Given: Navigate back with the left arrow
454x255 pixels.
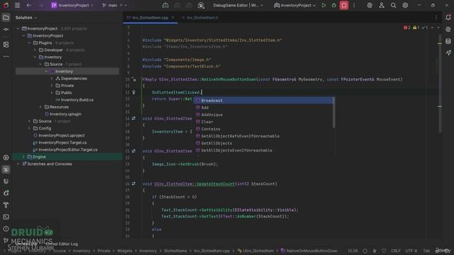Looking at the screenshot, I should point(28,5).
